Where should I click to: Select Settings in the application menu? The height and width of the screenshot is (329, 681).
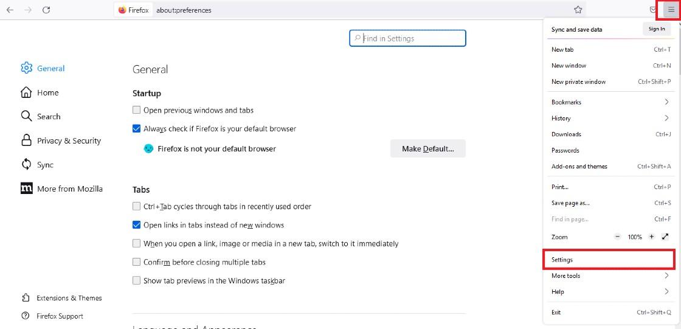tap(610, 260)
